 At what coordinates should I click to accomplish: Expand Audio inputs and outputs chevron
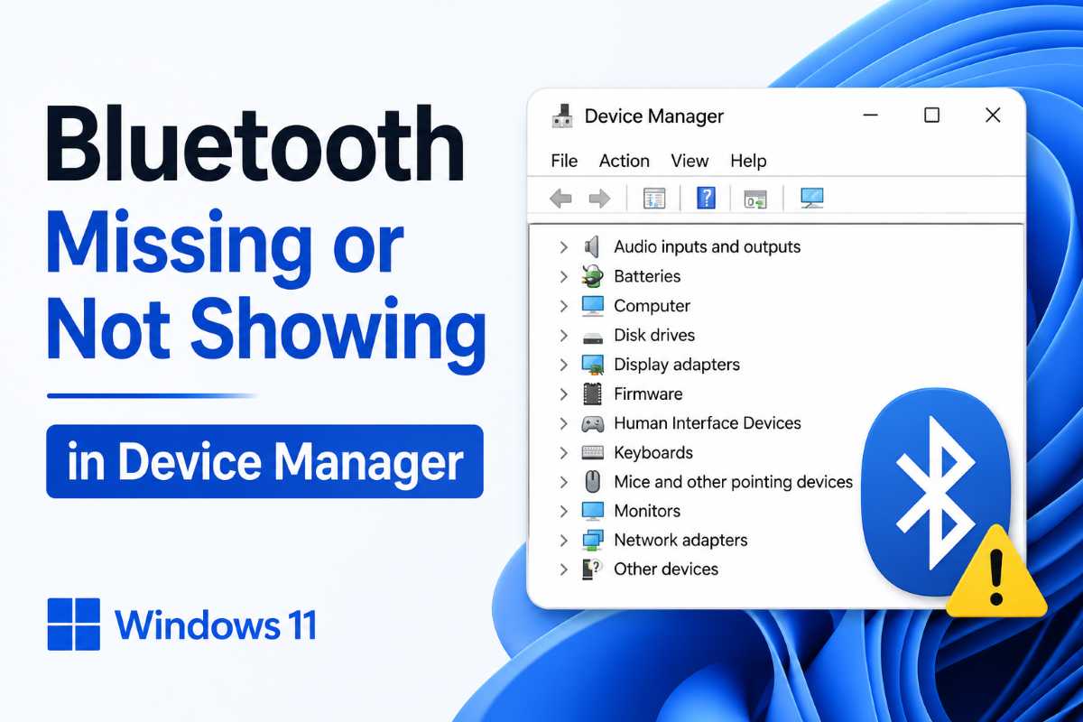[x=563, y=247]
